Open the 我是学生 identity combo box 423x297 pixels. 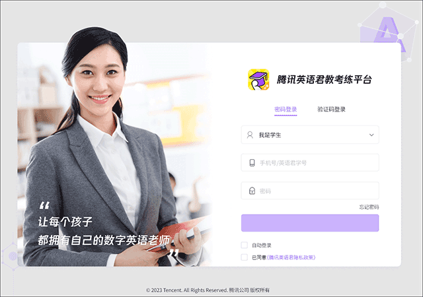(310, 135)
